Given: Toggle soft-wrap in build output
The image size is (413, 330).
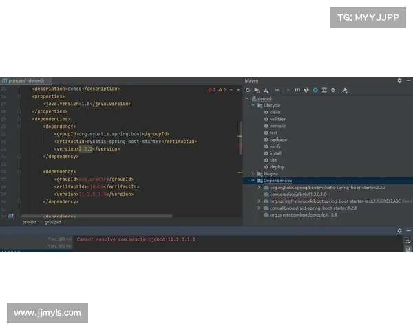Looking at the screenshot, I should 408,241.
